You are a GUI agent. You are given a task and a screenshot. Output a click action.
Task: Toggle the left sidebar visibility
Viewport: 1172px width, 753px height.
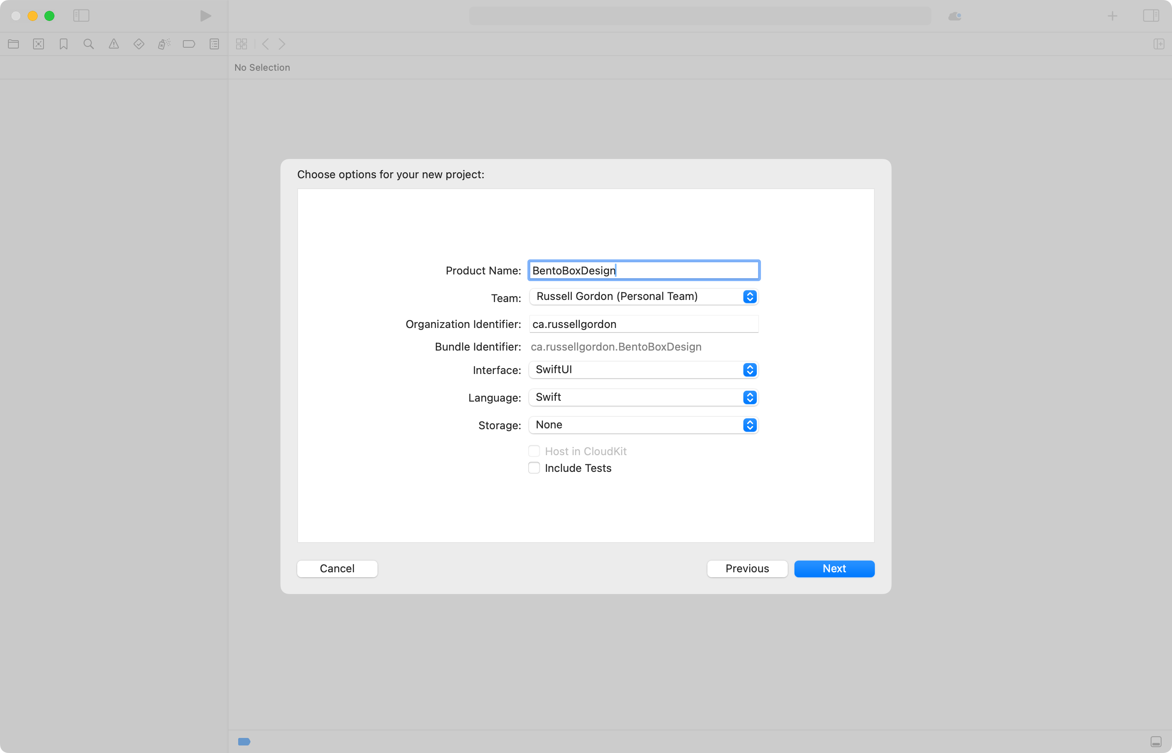[81, 15]
